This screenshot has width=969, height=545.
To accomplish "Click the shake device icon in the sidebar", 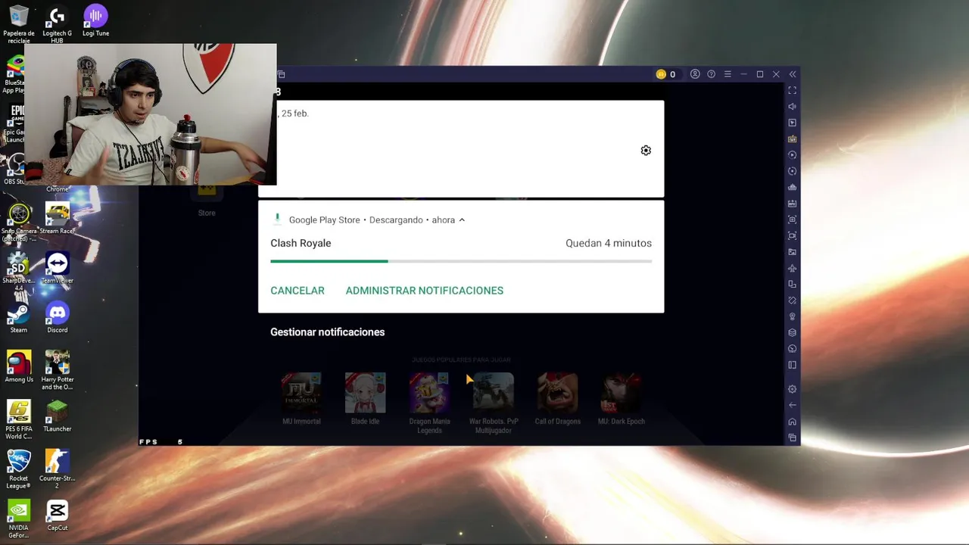I will 792,301.
